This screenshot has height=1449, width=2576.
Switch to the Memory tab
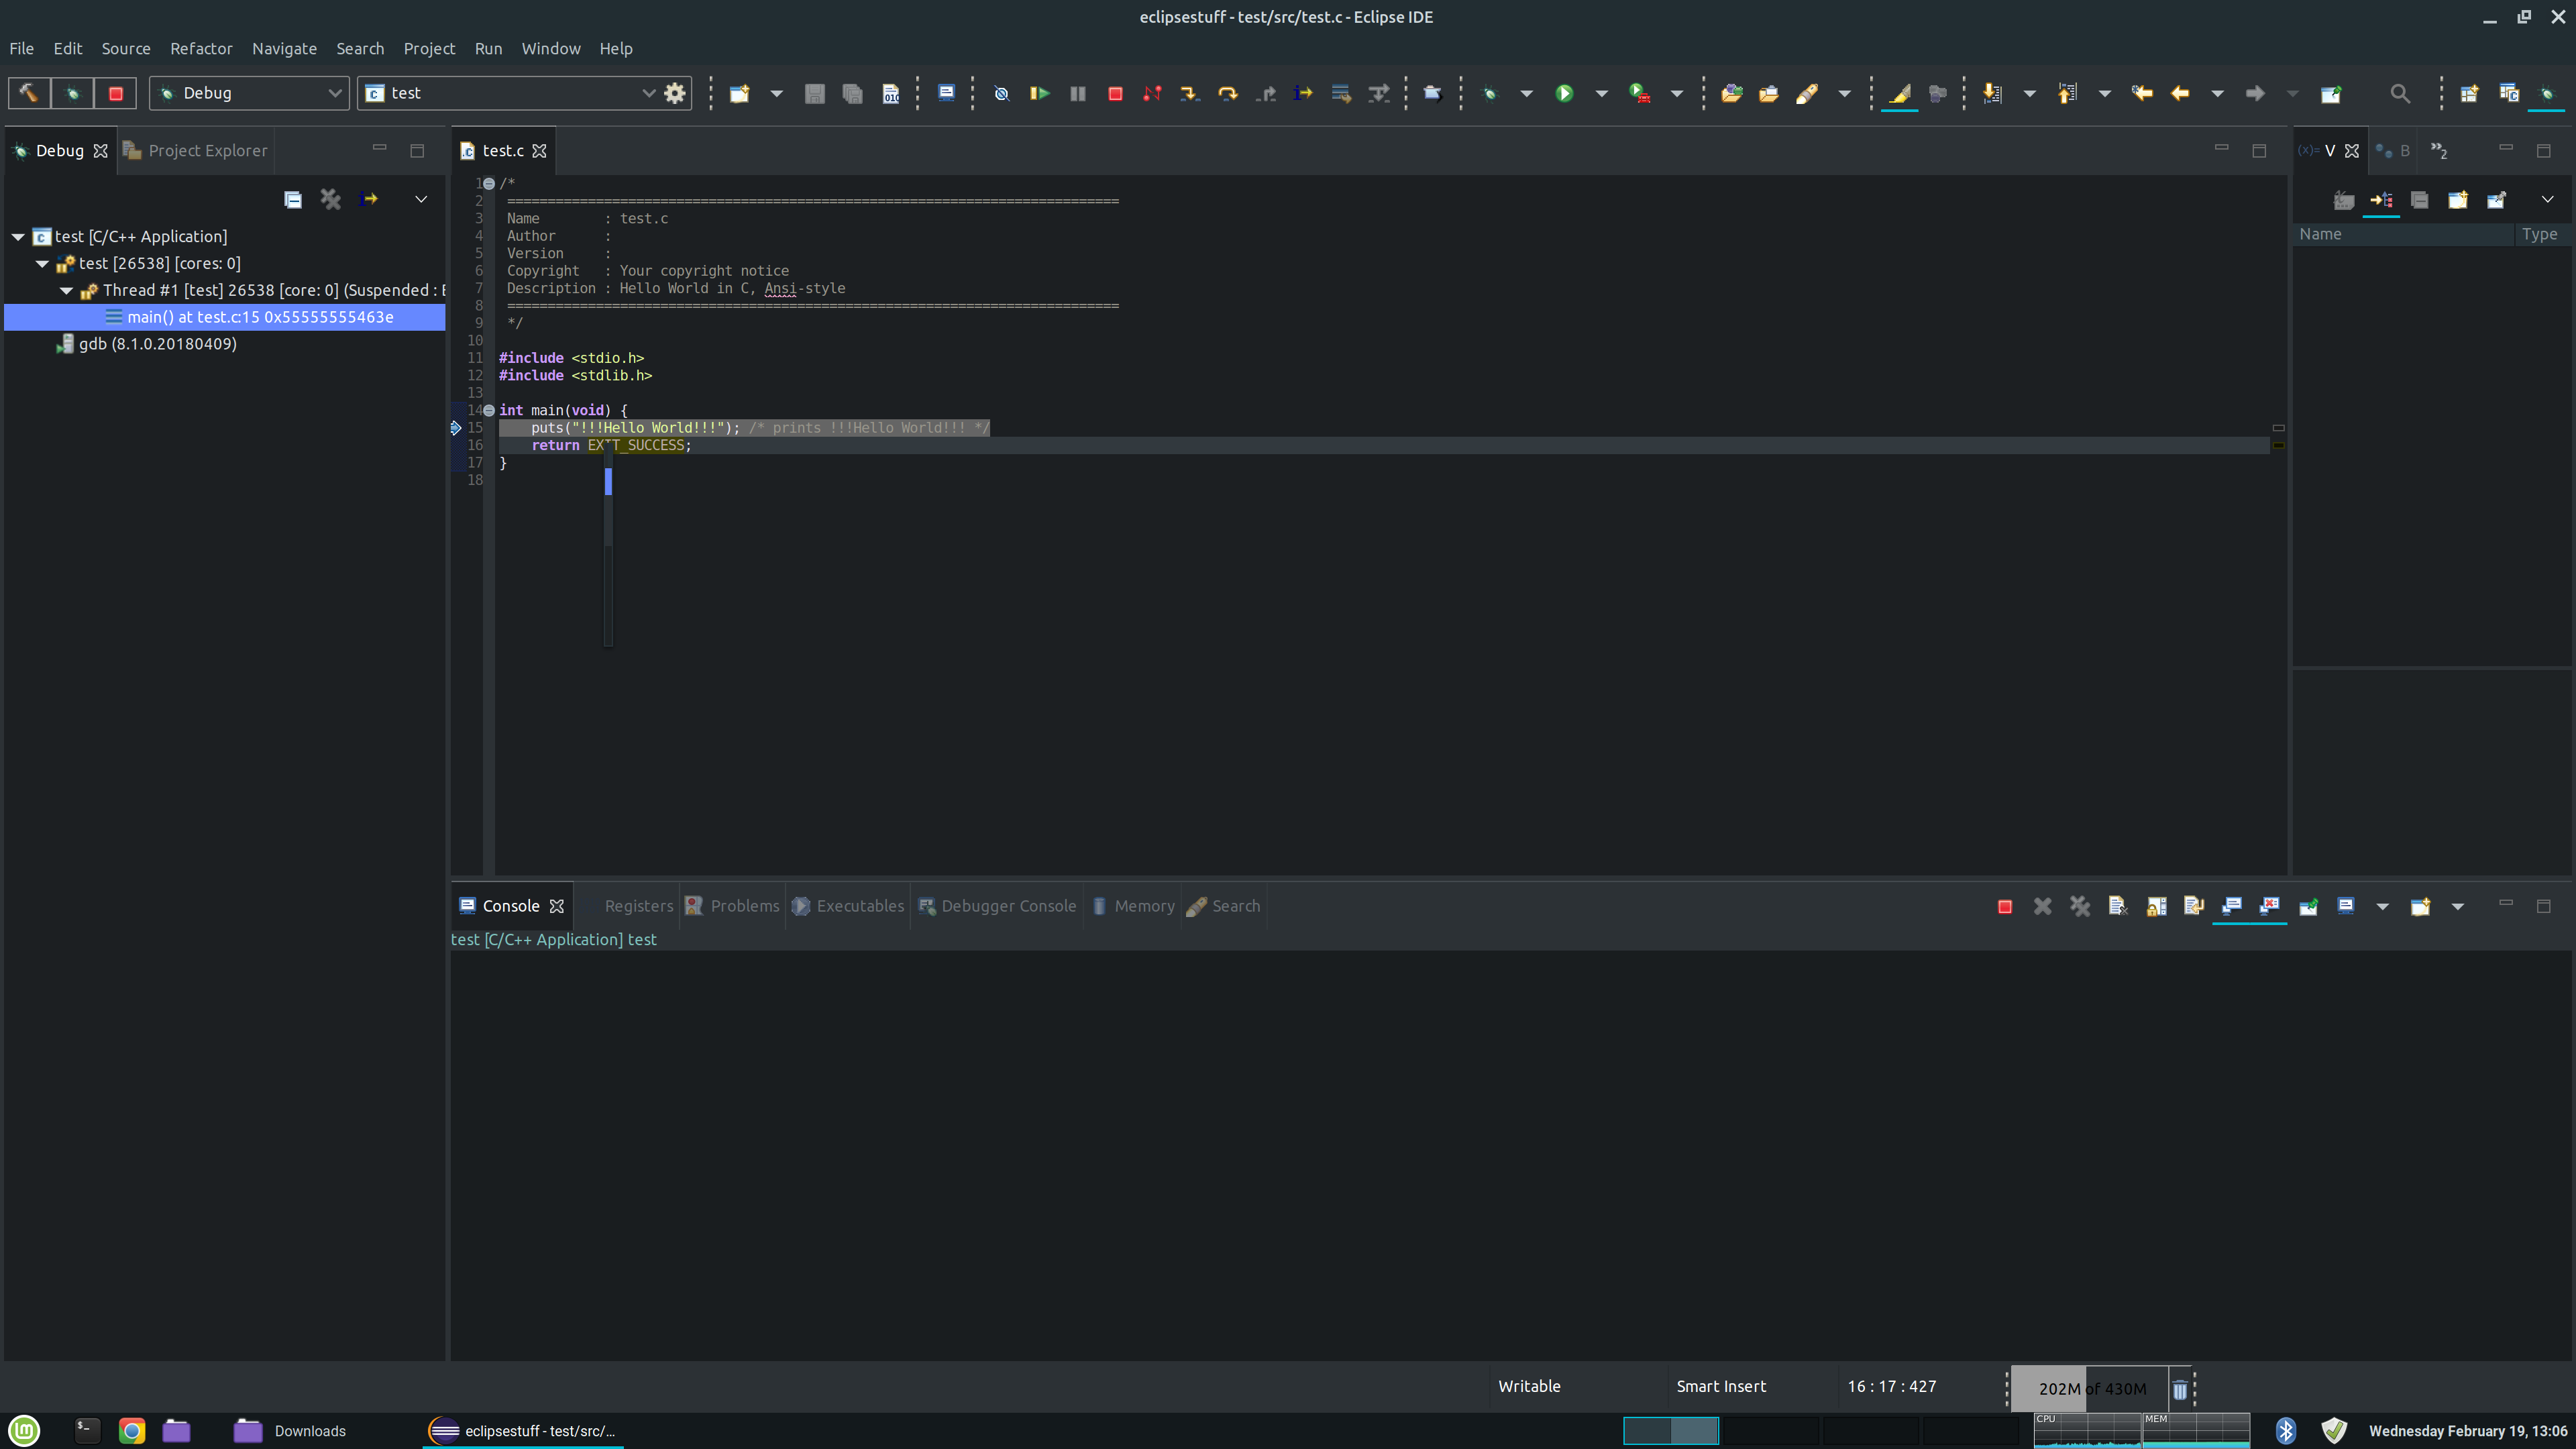[1133, 906]
